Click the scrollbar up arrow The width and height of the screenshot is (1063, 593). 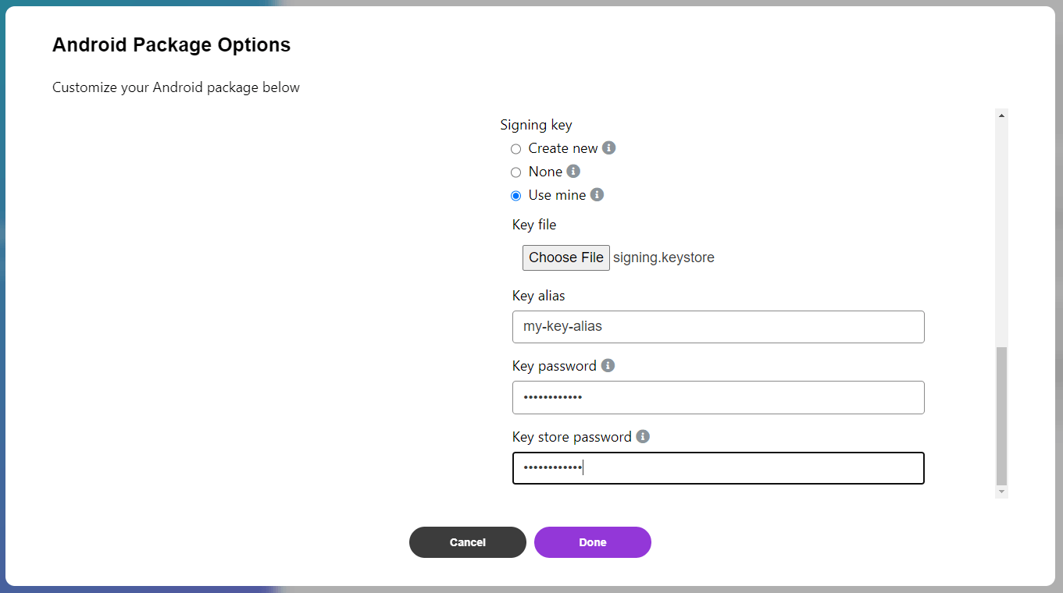click(x=1002, y=115)
